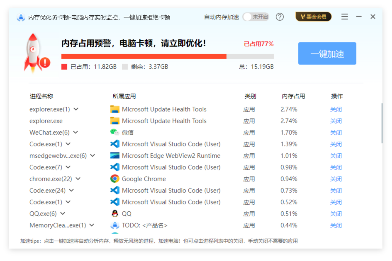Image resolution: width=392 pixels, height=261 pixels.
Task: Click the 已占用: 11.82GB text
Action: [93, 67]
